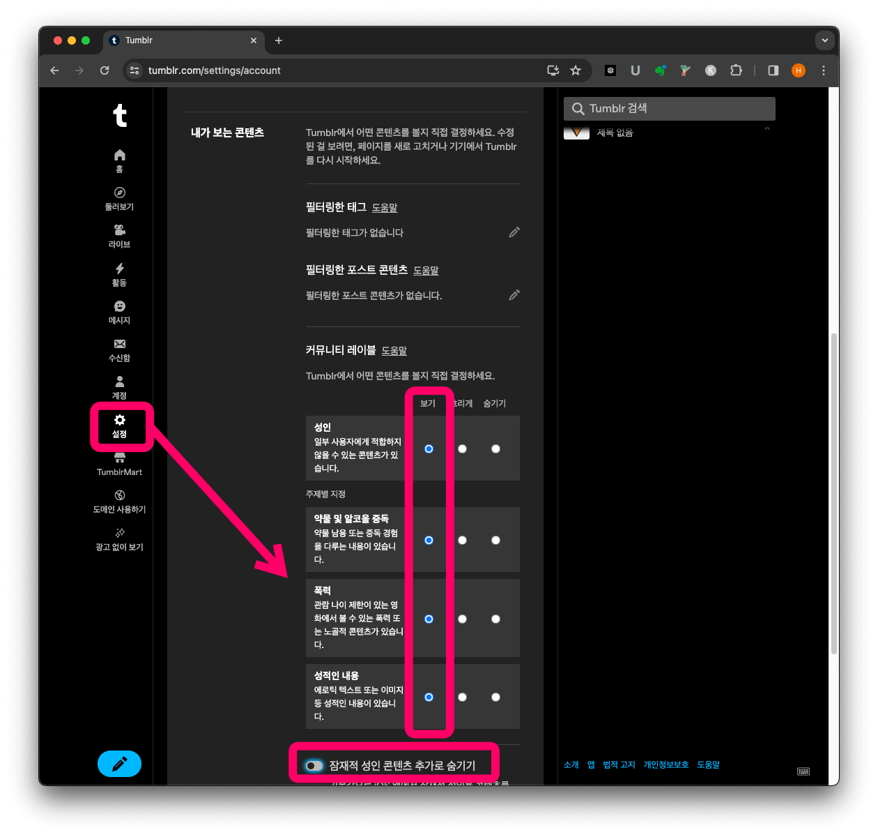The width and height of the screenshot is (878, 837).
Task: Open the Chrome tab list dropdown arrow
Action: pyautogui.click(x=824, y=40)
